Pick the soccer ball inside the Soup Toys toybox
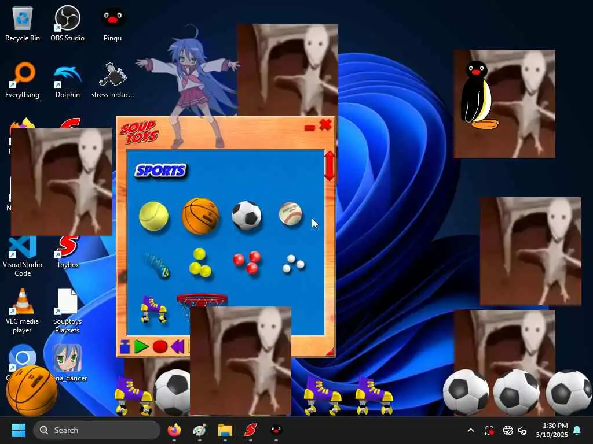 [247, 216]
